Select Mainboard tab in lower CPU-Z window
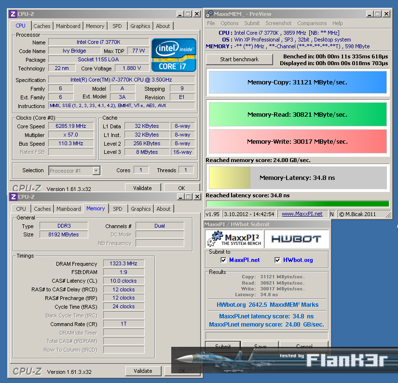 tap(69, 209)
